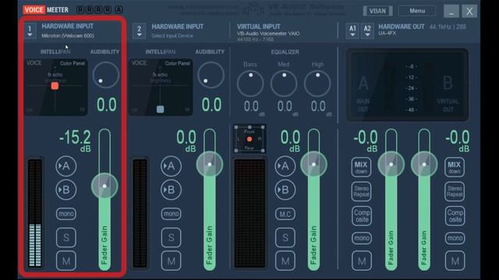Screen dimensions: 499x280
Task: Click Hardware Input 2 fader gain knob
Action: pos(210,164)
